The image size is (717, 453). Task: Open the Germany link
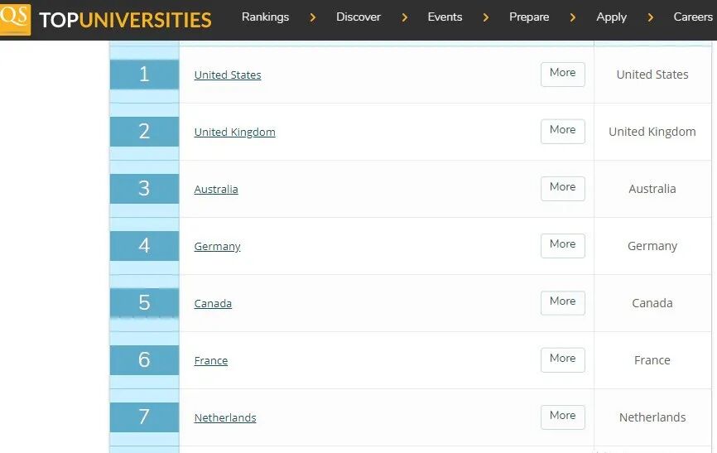click(x=217, y=247)
